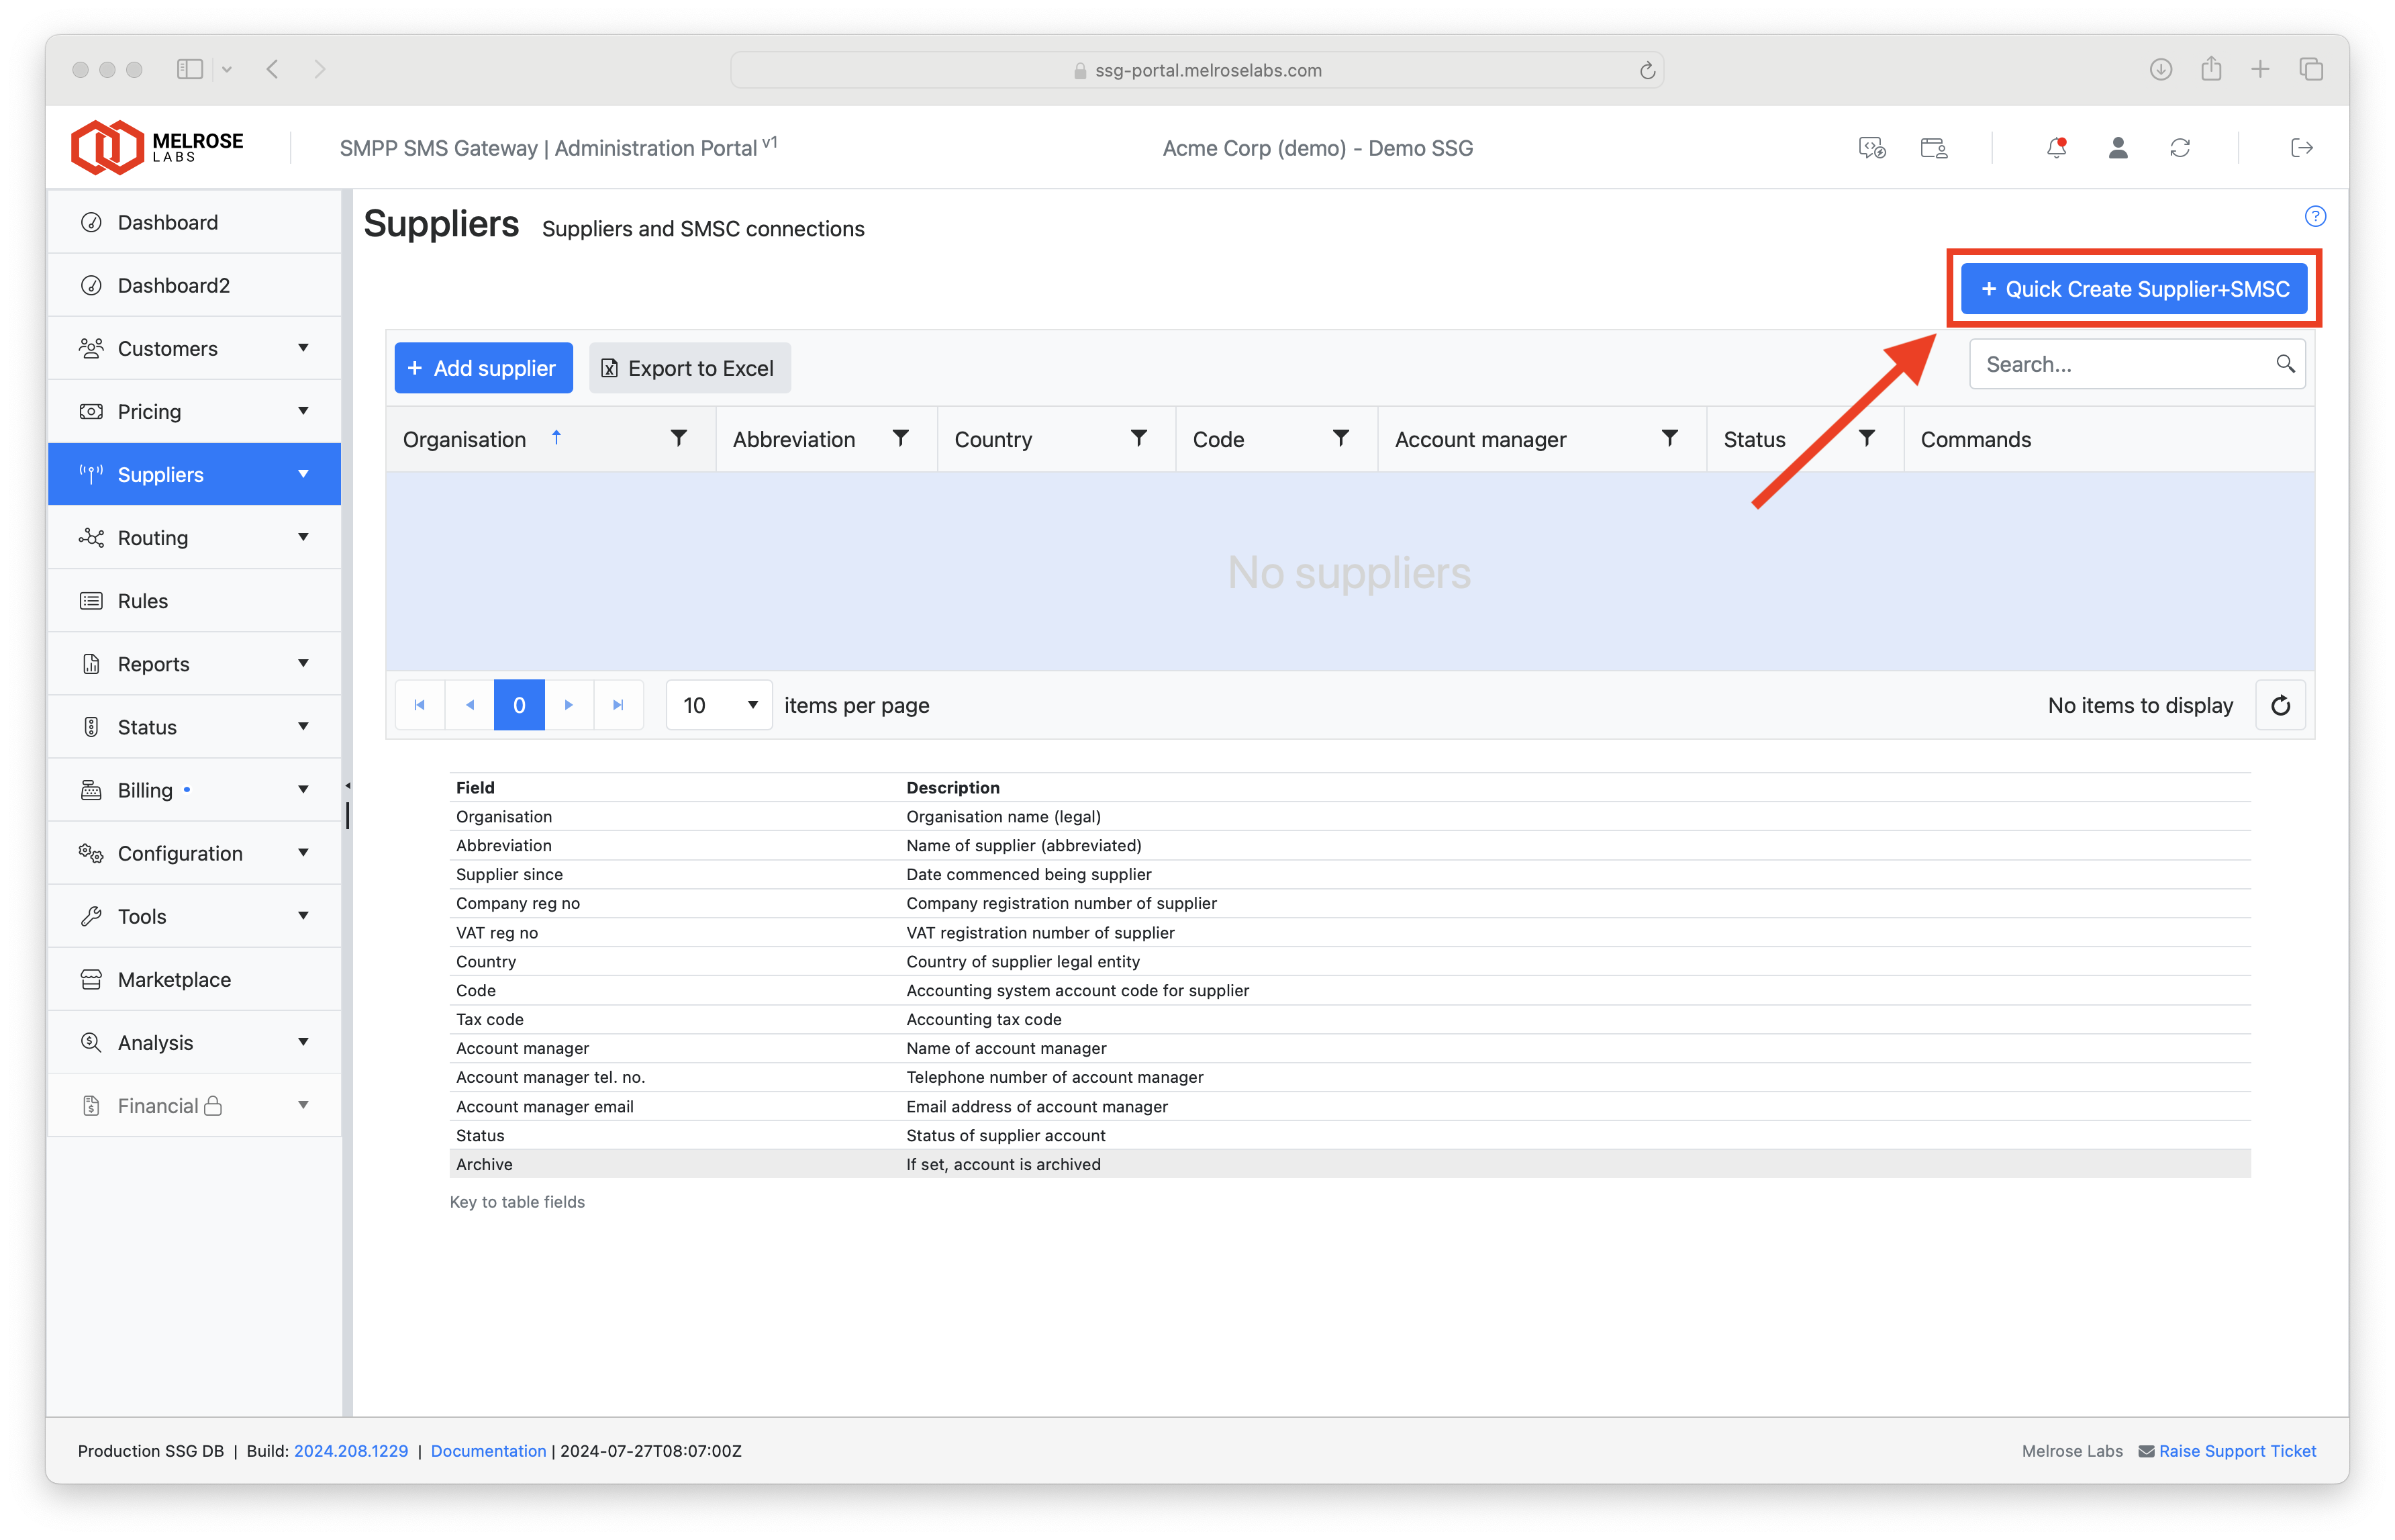Open locked Financial menu

tap(195, 1105)
